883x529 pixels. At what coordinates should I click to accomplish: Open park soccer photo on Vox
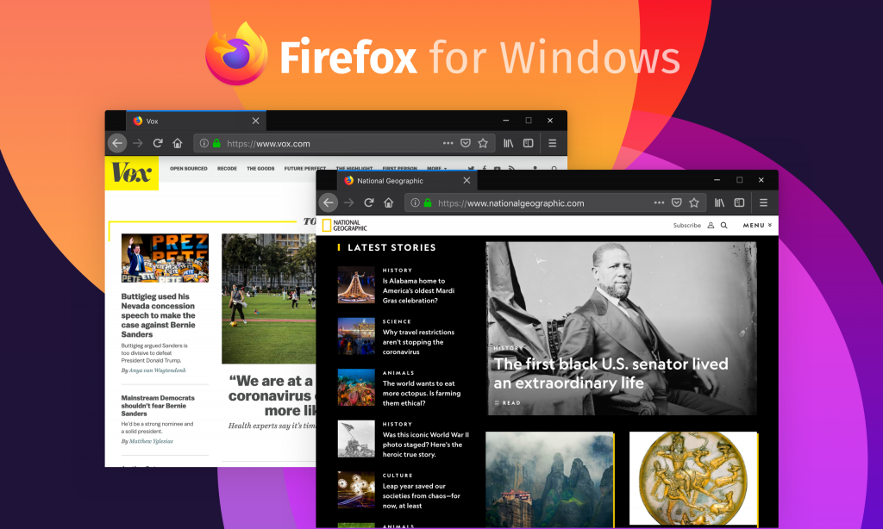pyautogui.click(x=269, y=299)
